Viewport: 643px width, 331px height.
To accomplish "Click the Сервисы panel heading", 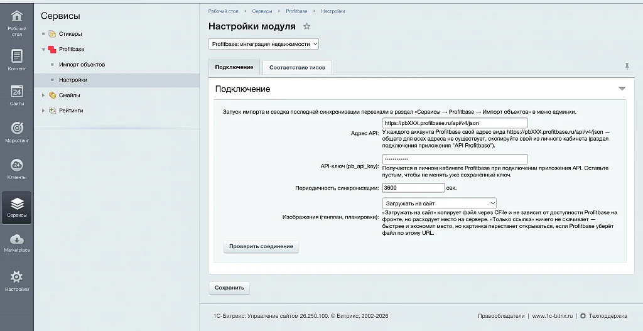I will point(60,16).
